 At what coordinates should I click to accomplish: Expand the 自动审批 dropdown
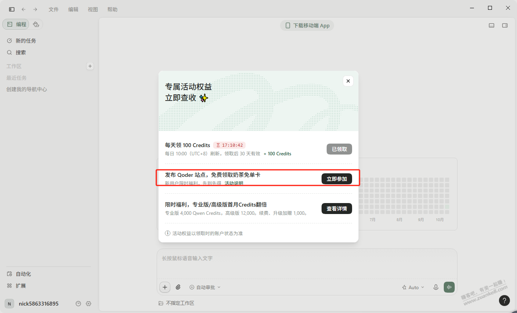(205, 287)
